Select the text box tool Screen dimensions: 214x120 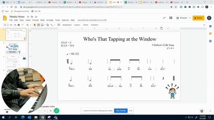38,25
